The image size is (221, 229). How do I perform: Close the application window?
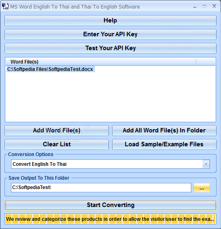coord(214,6)
